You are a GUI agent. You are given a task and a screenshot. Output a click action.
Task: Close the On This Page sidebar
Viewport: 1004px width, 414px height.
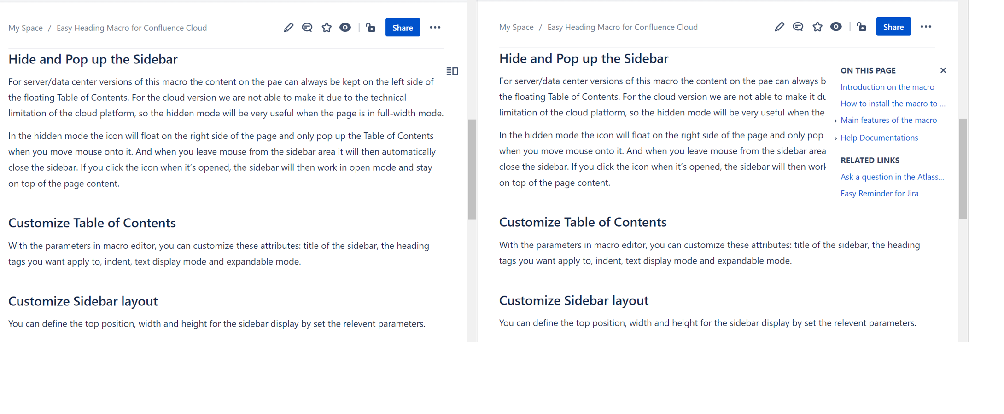pos(943,70)
